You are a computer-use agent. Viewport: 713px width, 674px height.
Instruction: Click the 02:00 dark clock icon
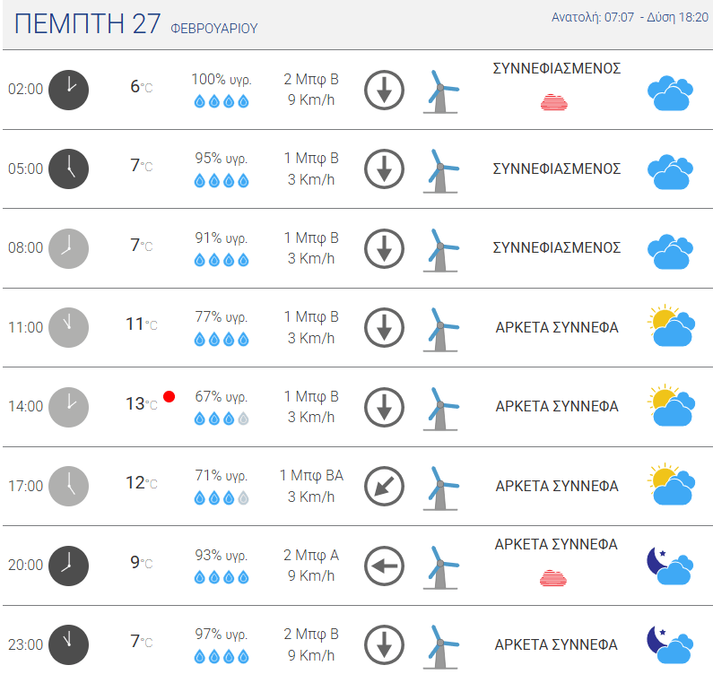[x=69, y=90]
